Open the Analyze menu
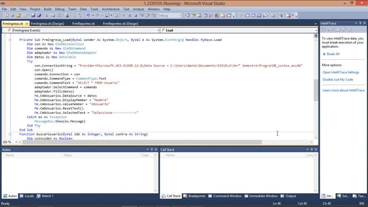368x207 pixels. coord(139,9)
